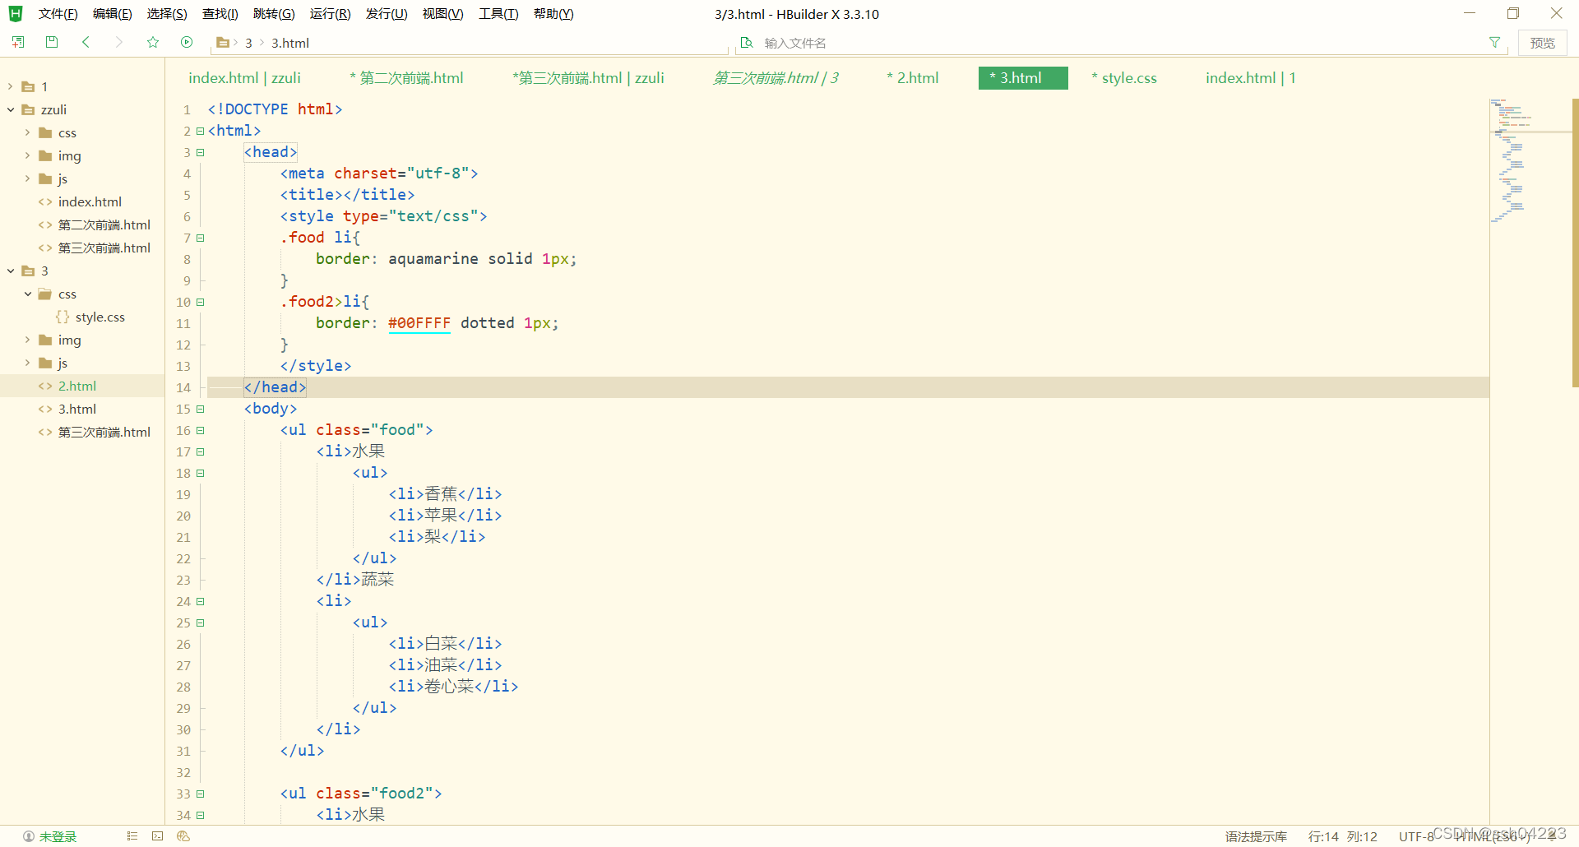Screen dimensions: 1579x847
Task: Expand the css folder under zzuli
Action: click(x=27, y=132)
